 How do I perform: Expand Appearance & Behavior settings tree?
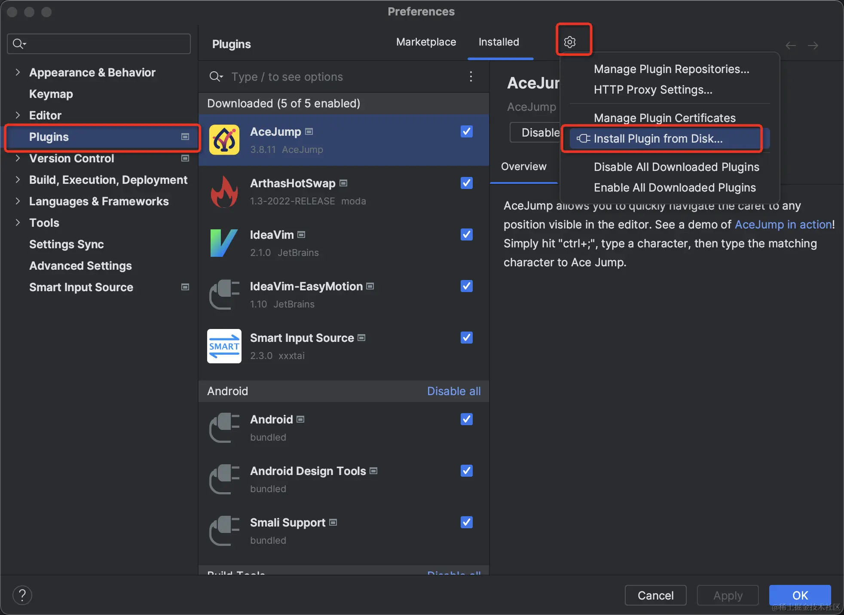[x=18, y=72]
